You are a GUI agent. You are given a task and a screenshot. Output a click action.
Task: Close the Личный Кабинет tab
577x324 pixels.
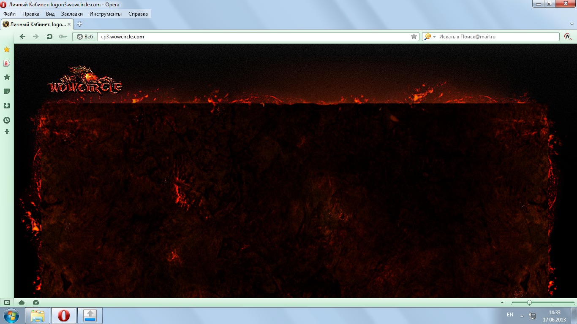click(x=70, y=24)
